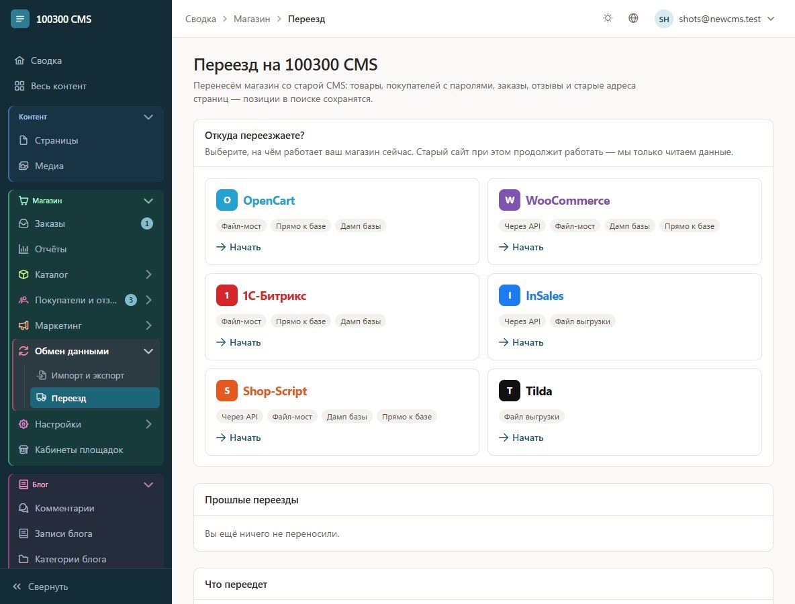Start migration from InSales via Начать

tap(521, 342)
